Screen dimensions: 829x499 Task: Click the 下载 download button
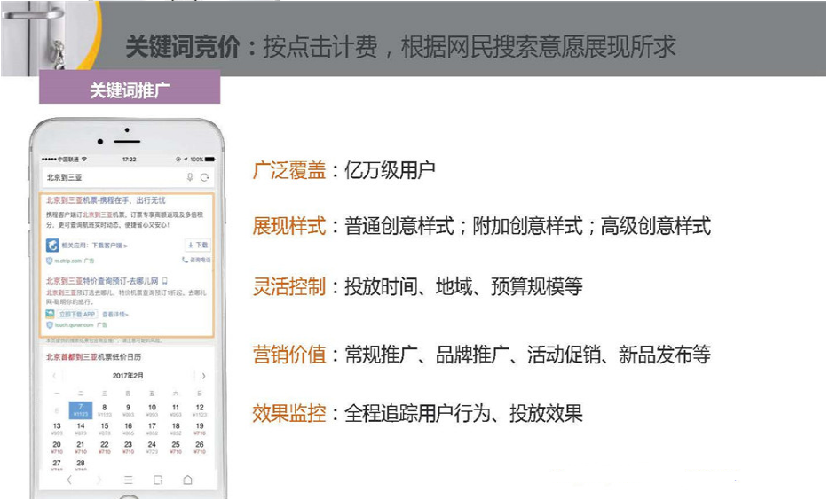(198, 245)
